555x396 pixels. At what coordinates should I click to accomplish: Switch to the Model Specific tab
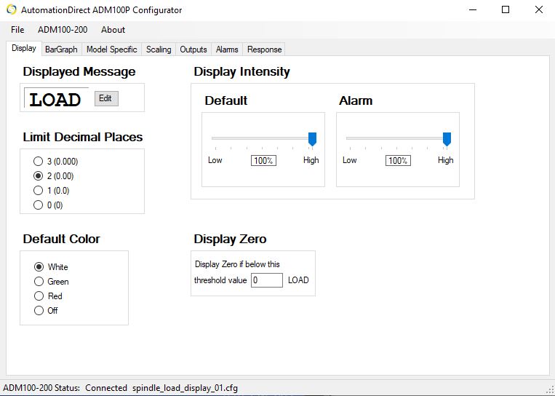111,49
